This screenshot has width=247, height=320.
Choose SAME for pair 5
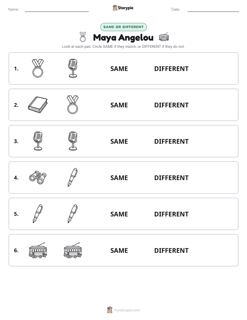pyautogui.click(x=119, y=214)
